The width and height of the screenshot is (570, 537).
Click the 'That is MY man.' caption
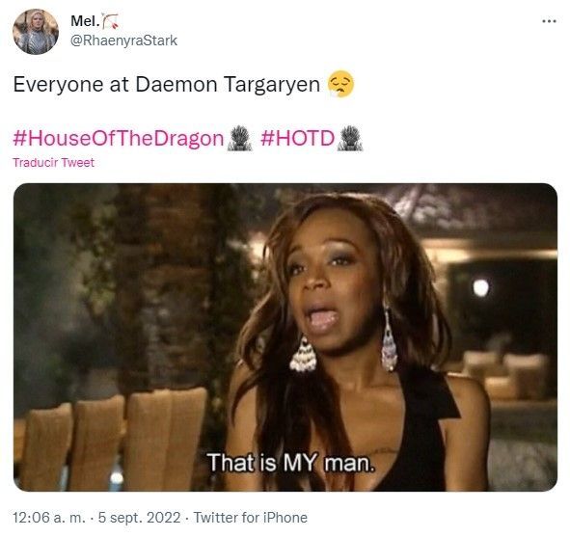(291, 463)
